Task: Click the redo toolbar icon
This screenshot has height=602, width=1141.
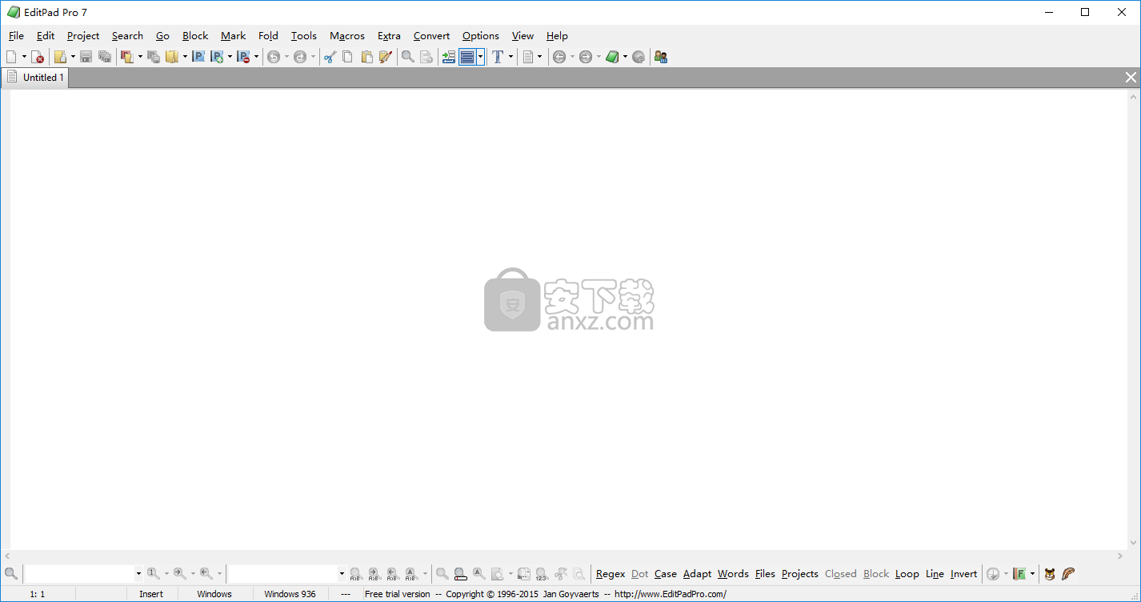Action: tap(300, 57)
